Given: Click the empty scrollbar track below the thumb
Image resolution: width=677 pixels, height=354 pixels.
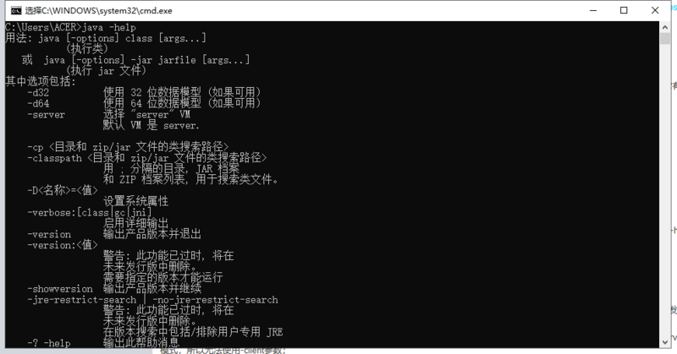Looking at the screenshot, I should 665,190.
